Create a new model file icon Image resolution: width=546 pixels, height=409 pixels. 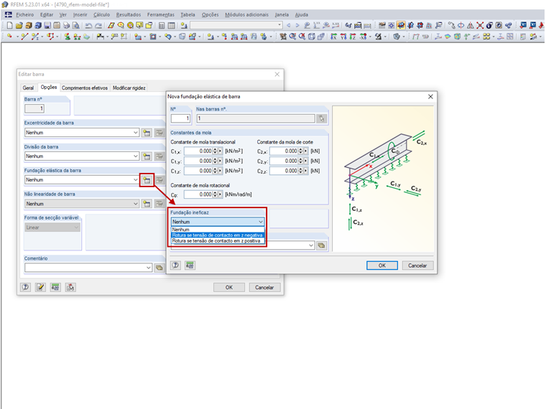pyautogui.click(x=10, y=25)
